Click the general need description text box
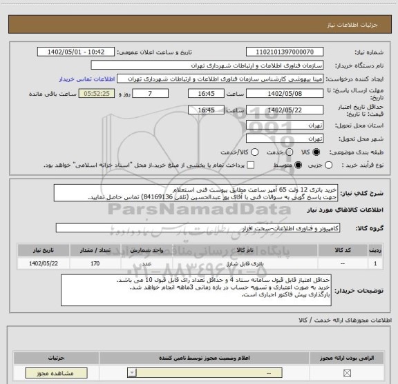The image size is (398, 384). tap(196, 193)
